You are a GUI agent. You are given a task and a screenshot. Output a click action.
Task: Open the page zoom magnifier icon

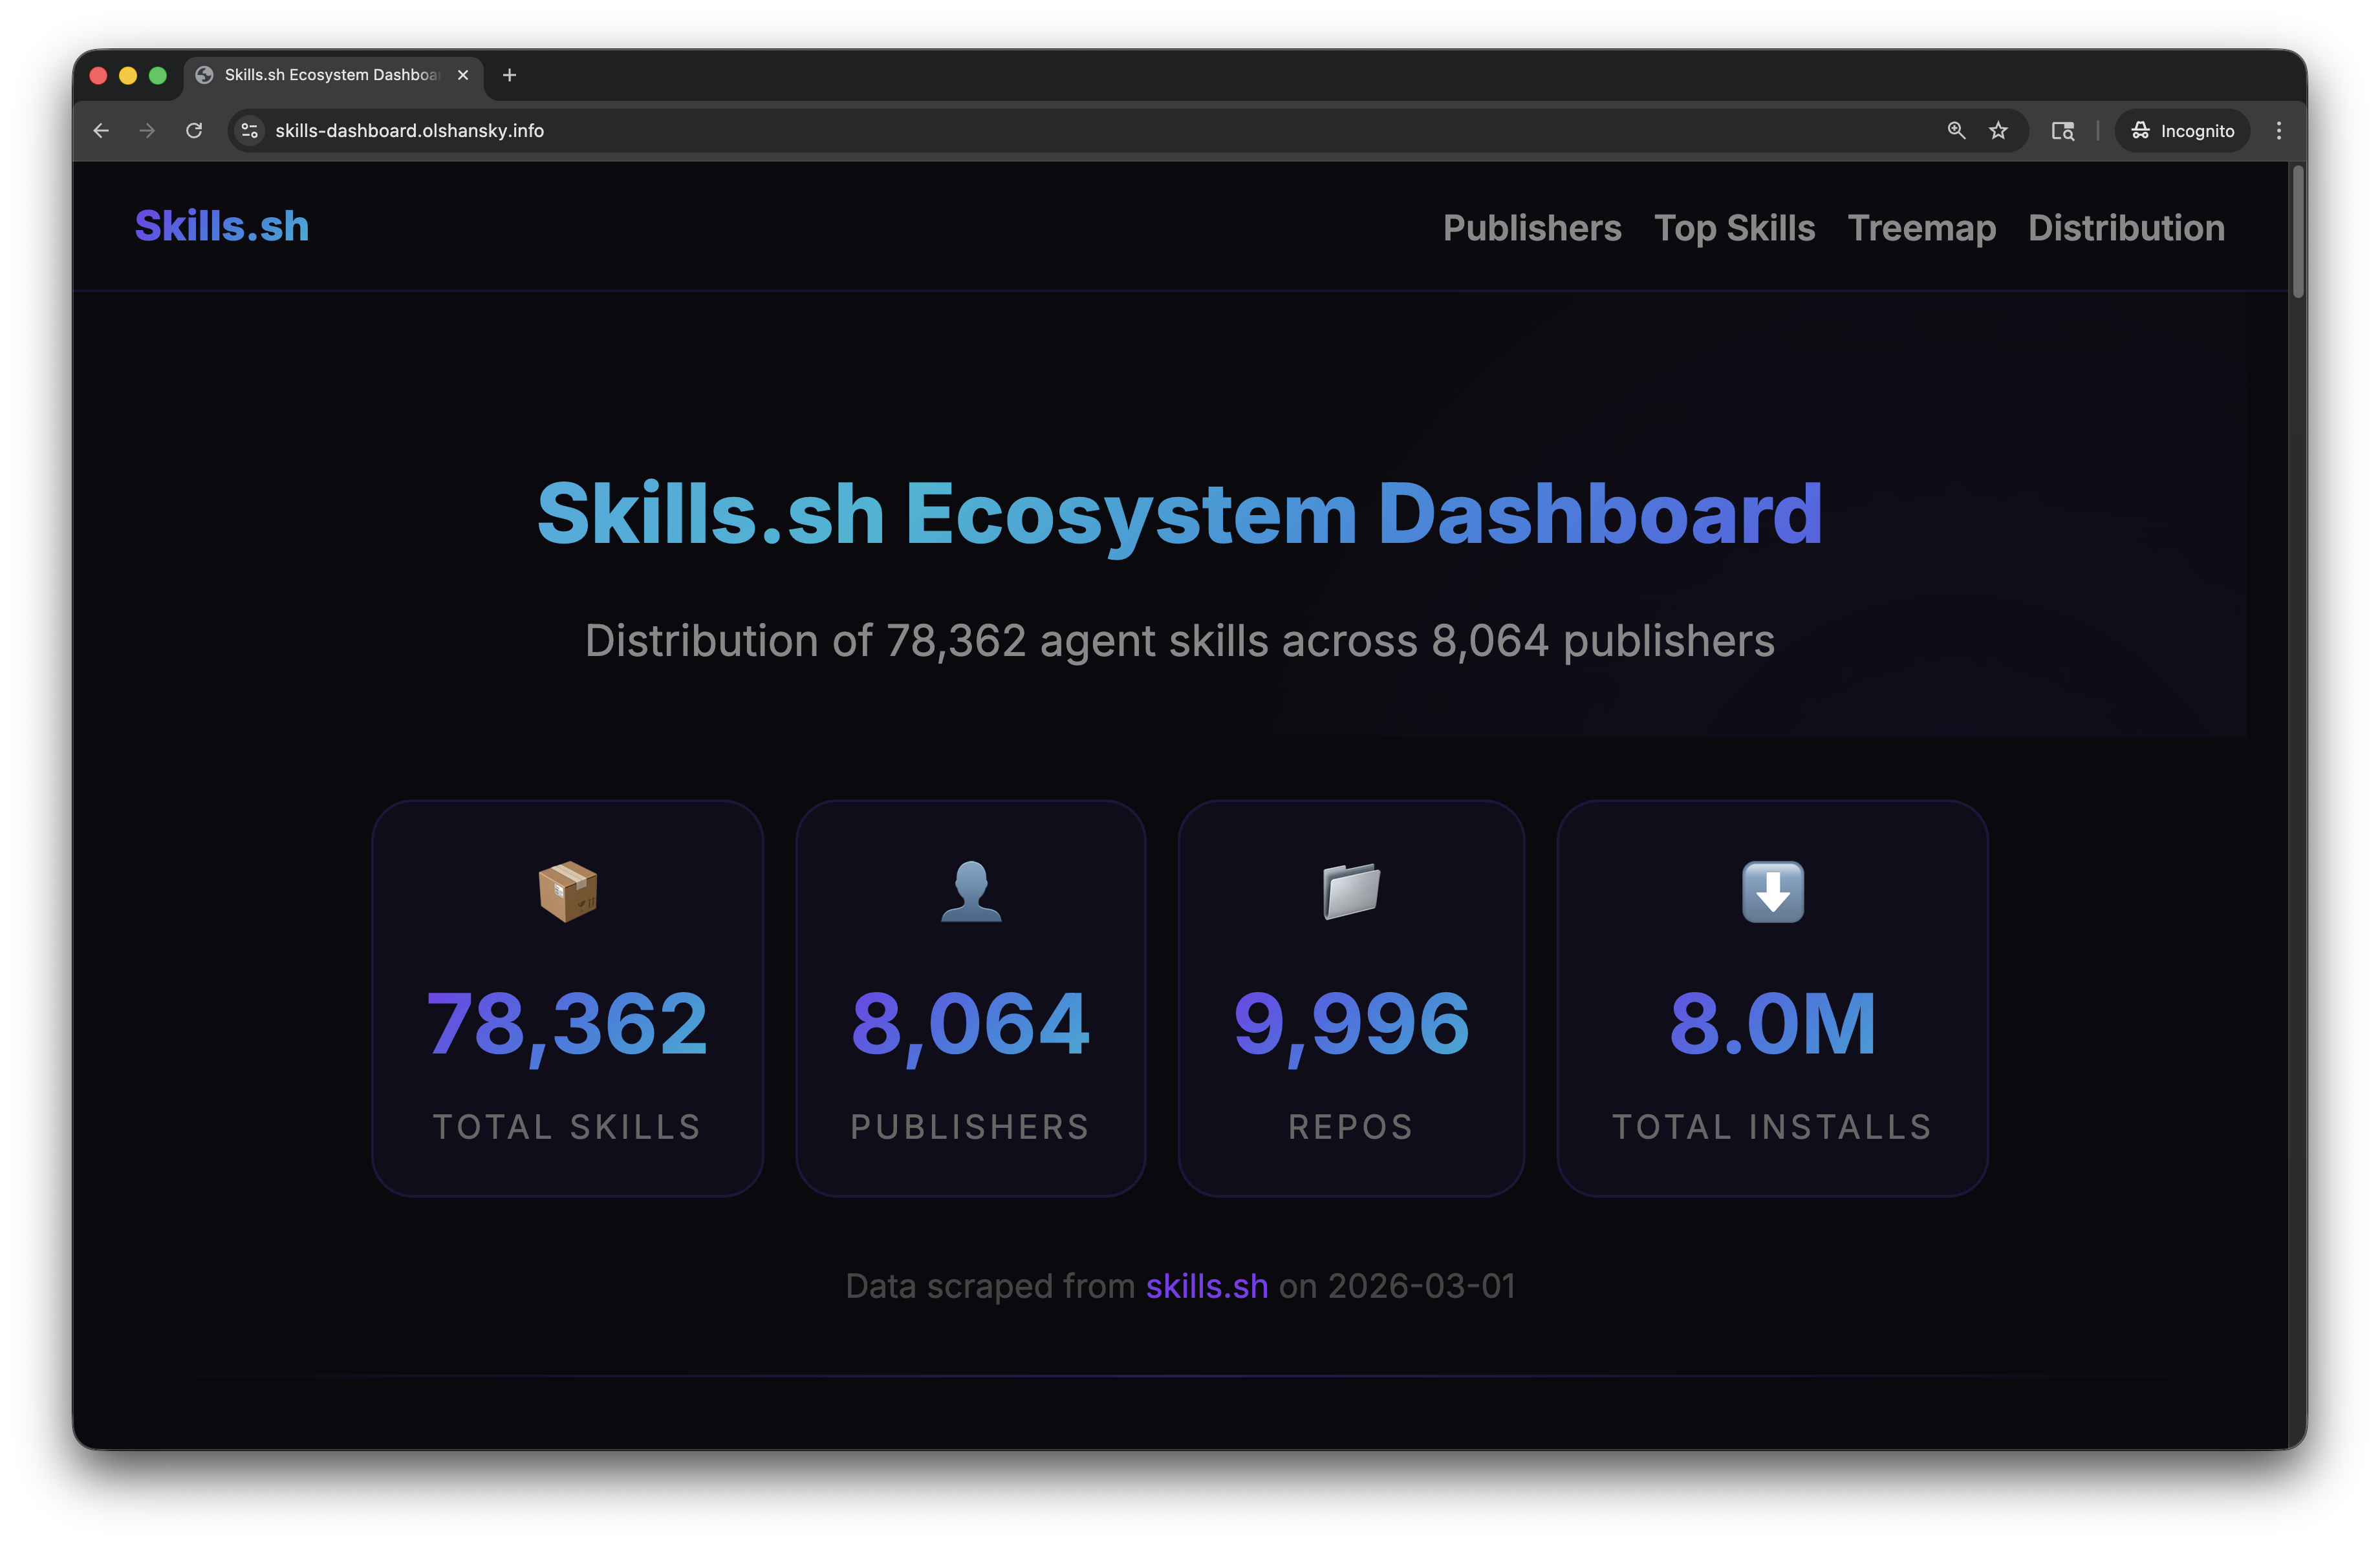click(1955, 130)
